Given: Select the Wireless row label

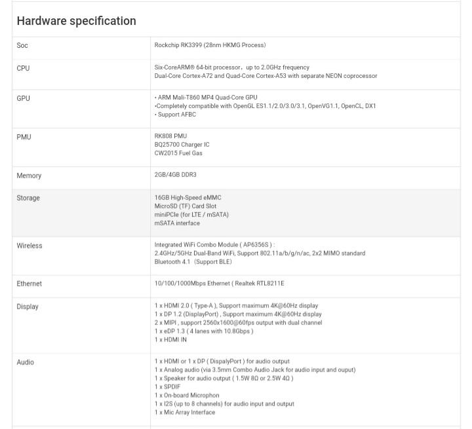Looking at the screenshot, I should (29, 246).
